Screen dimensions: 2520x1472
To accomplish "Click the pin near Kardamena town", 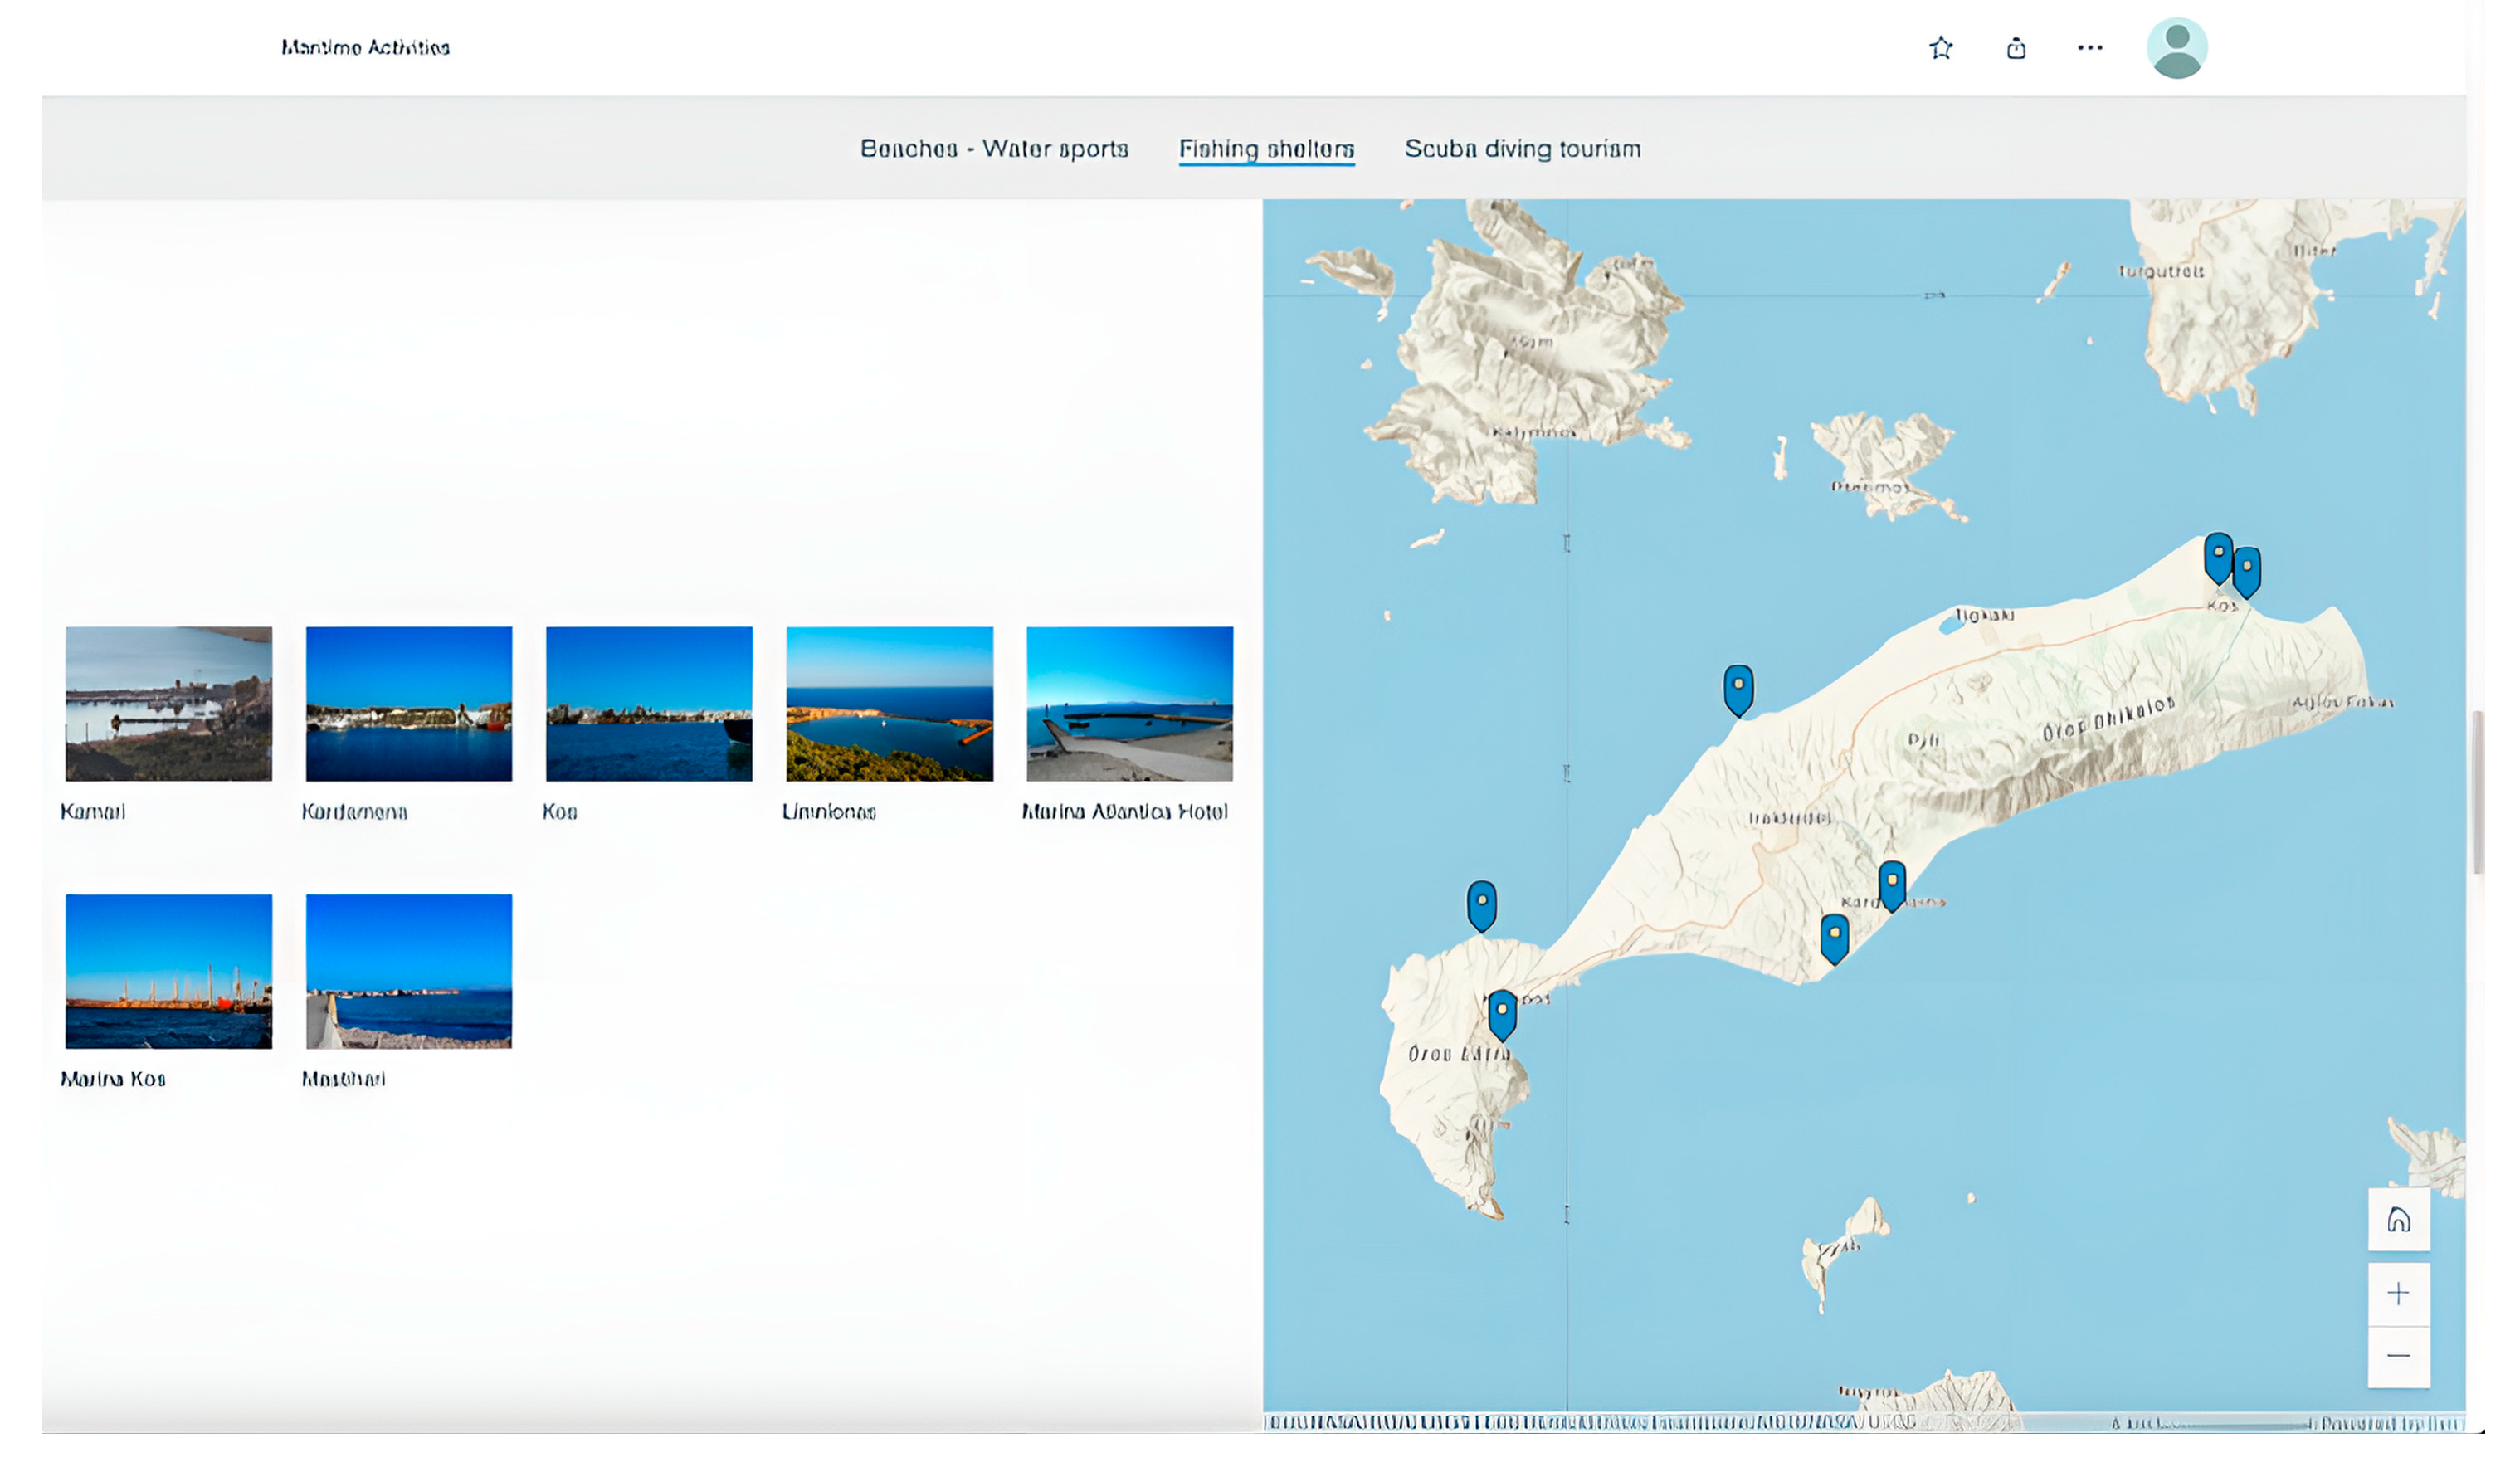I will (x=1891, y=884).
